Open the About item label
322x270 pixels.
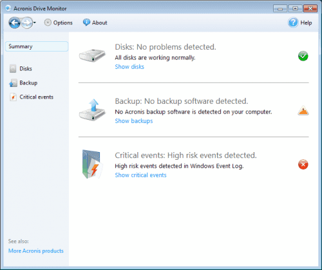coord(99,23)
